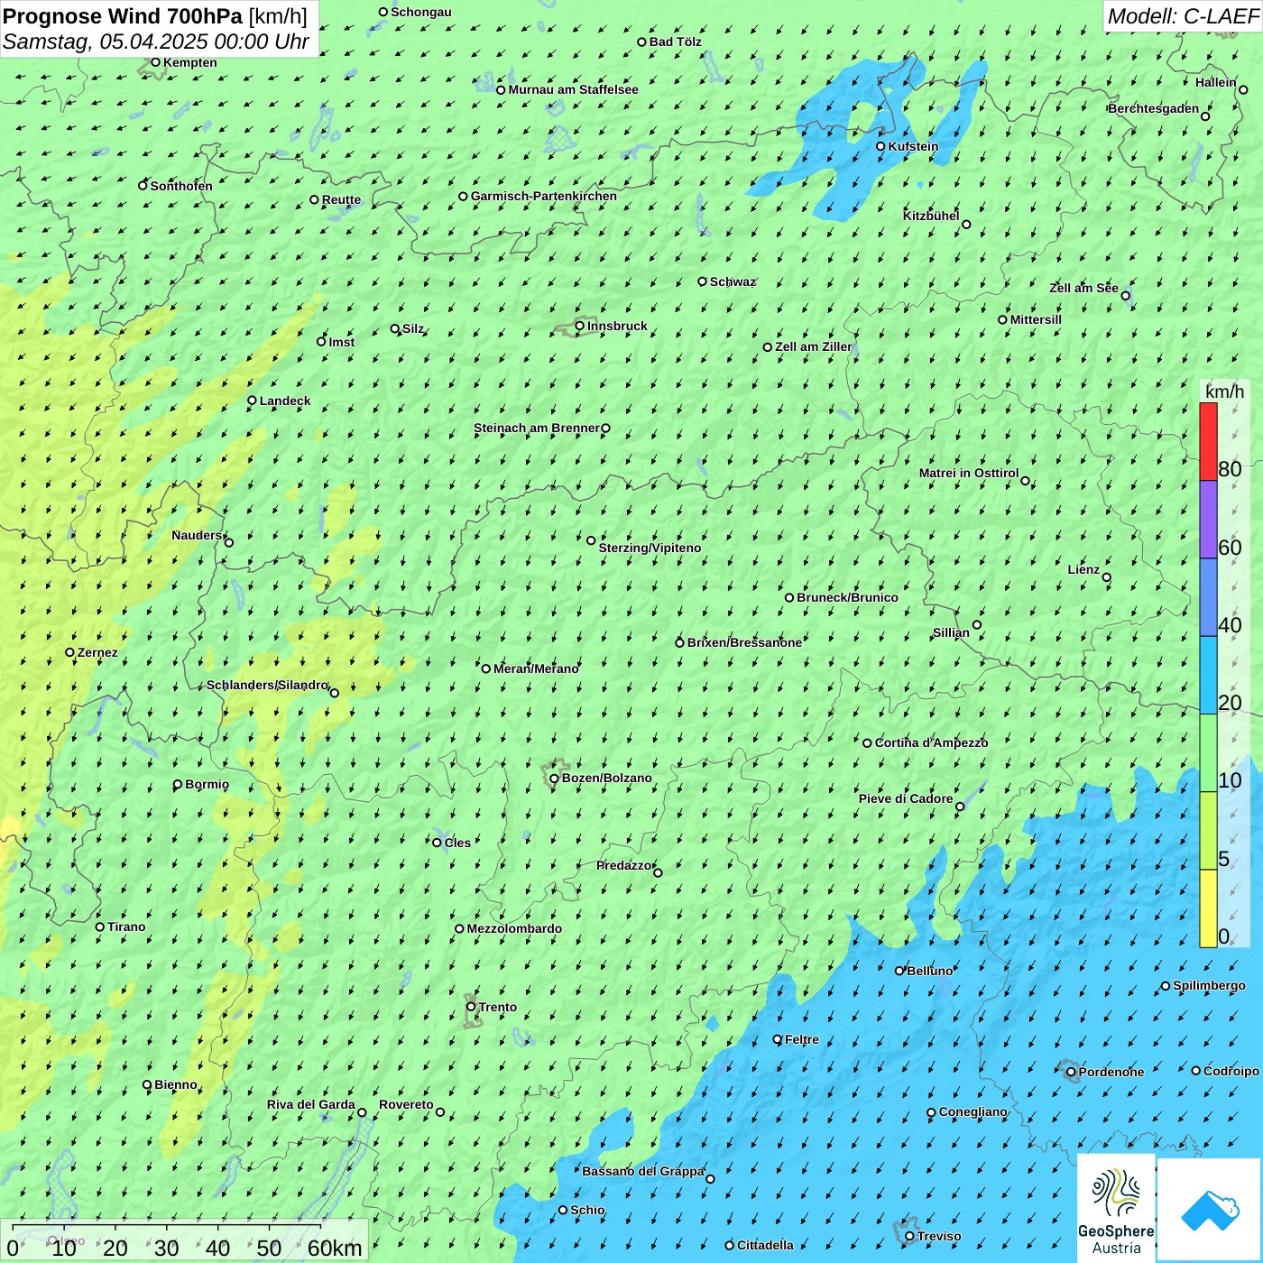
Task: Select the purple 60 km/h legend color
Action: tap(1208, 520)
